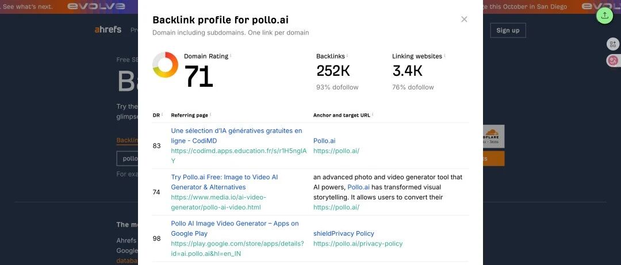
Task: Click the pink translate extension icon
Action: (x=613, y=60)
